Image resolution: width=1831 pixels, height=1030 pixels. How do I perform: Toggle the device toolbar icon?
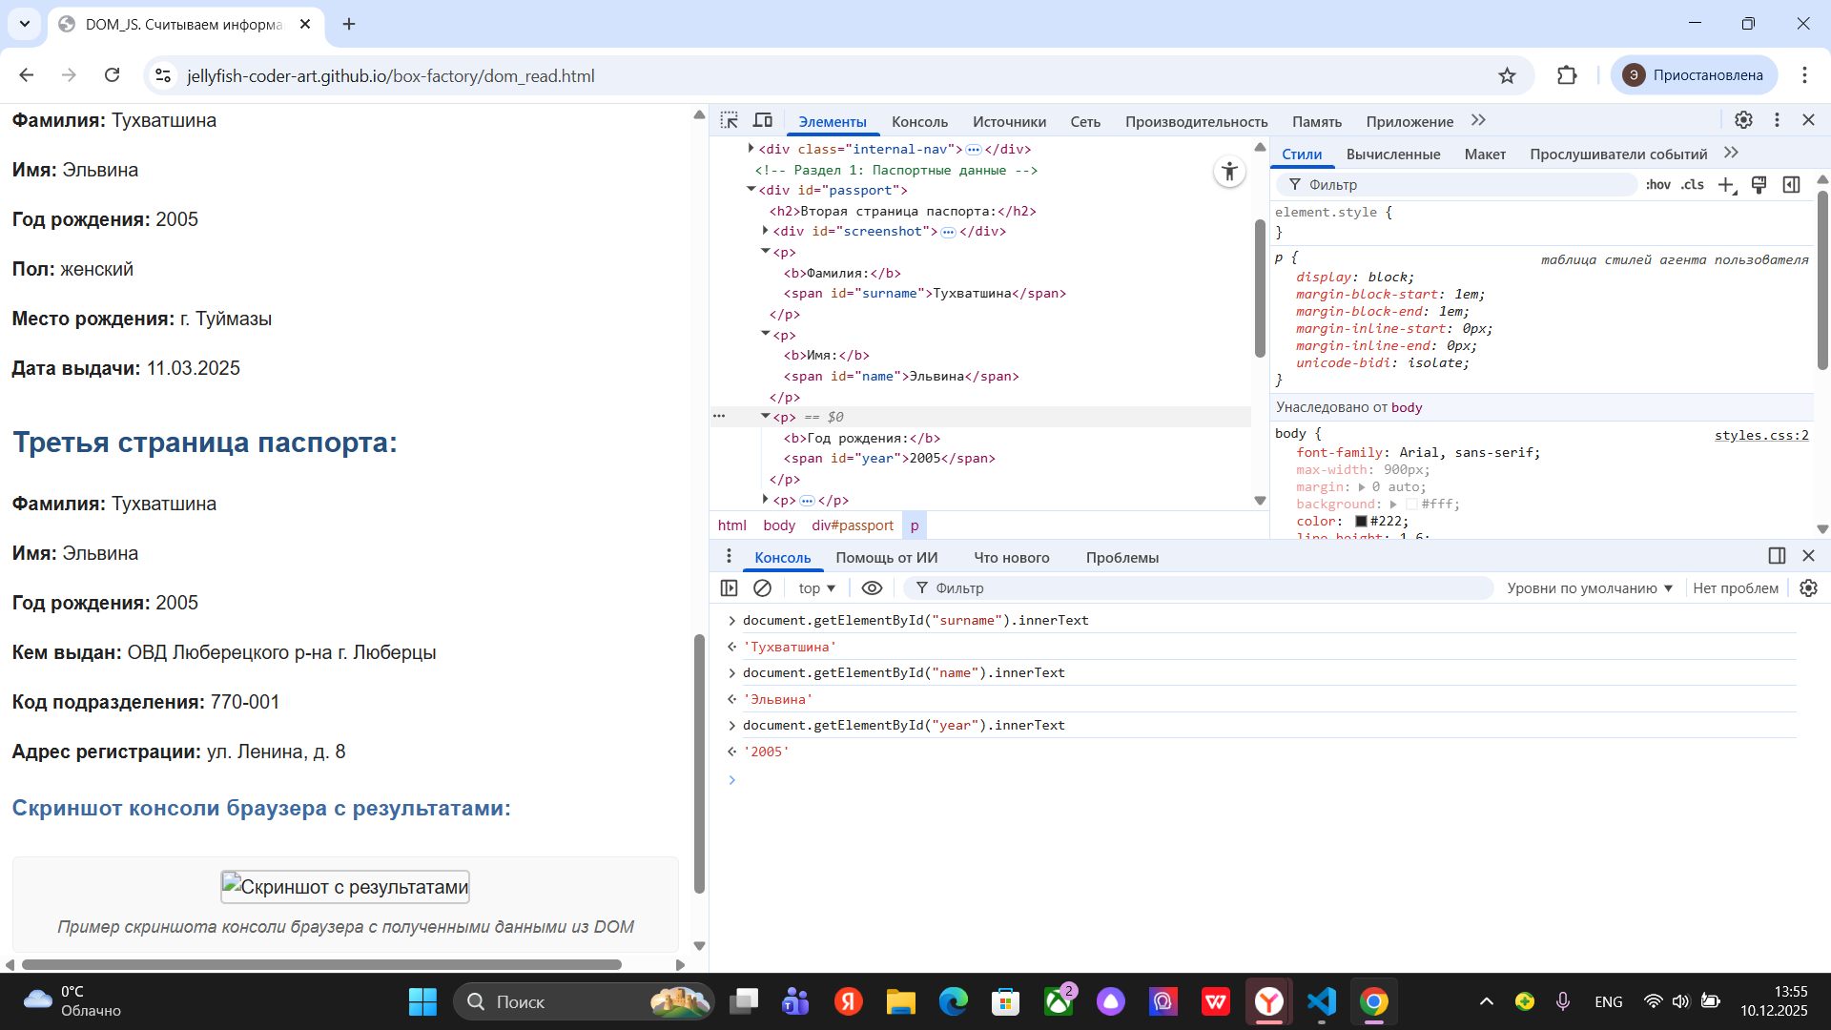point(763,120)
